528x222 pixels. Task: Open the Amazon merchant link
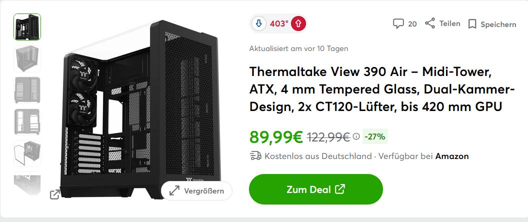tap(452, 156)
